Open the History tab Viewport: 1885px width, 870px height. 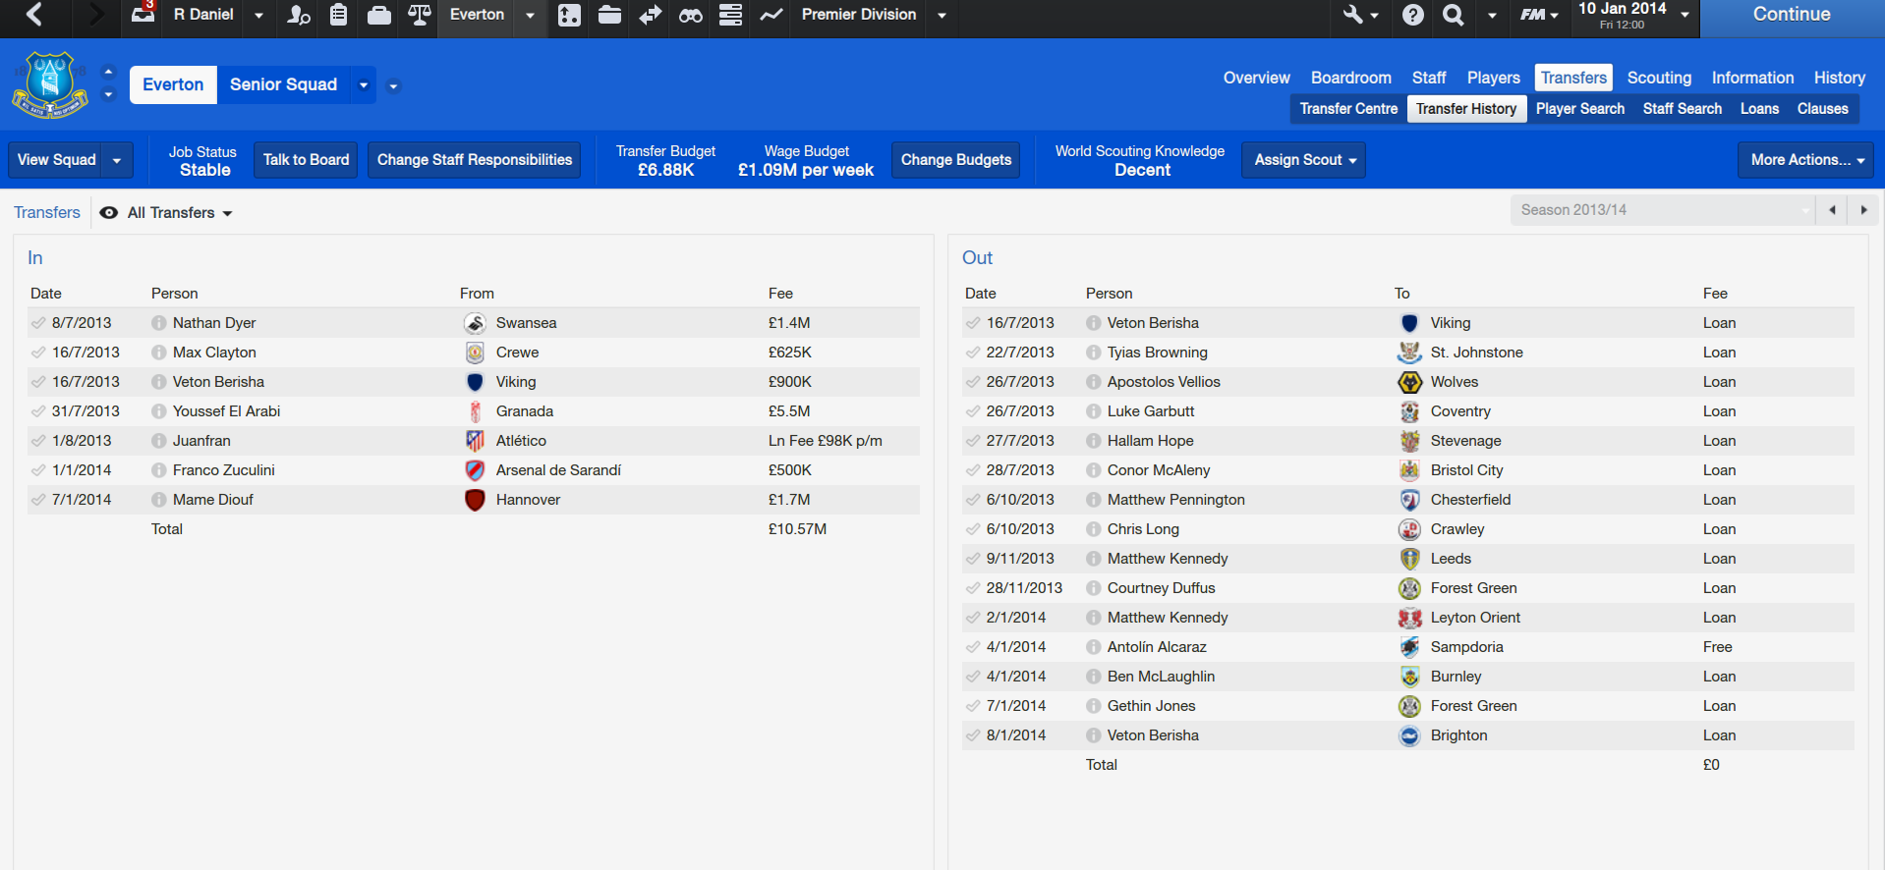pyautogui.click(x=1839, y=78)
